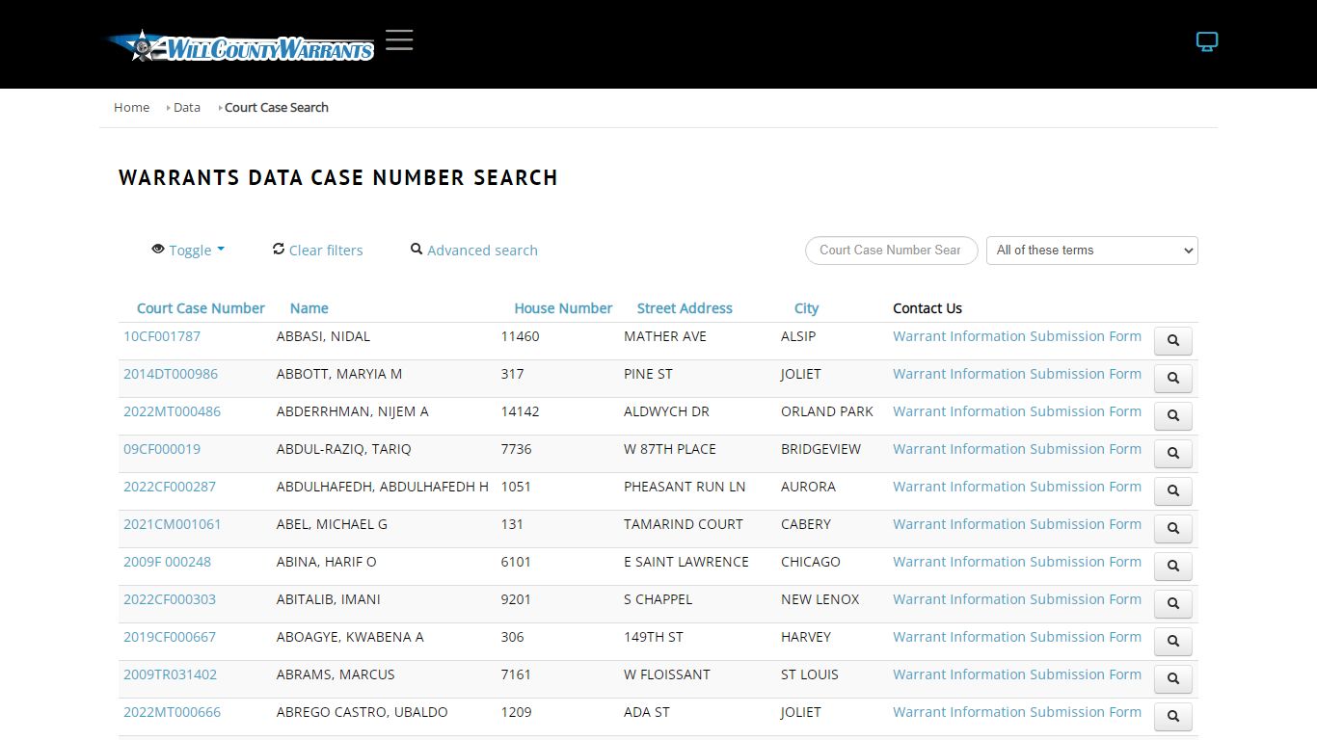Viewport: 1317px width, 740px height.
Task: Click the name ABBASI, NIDAL
Action: click(x=323, y=336)
